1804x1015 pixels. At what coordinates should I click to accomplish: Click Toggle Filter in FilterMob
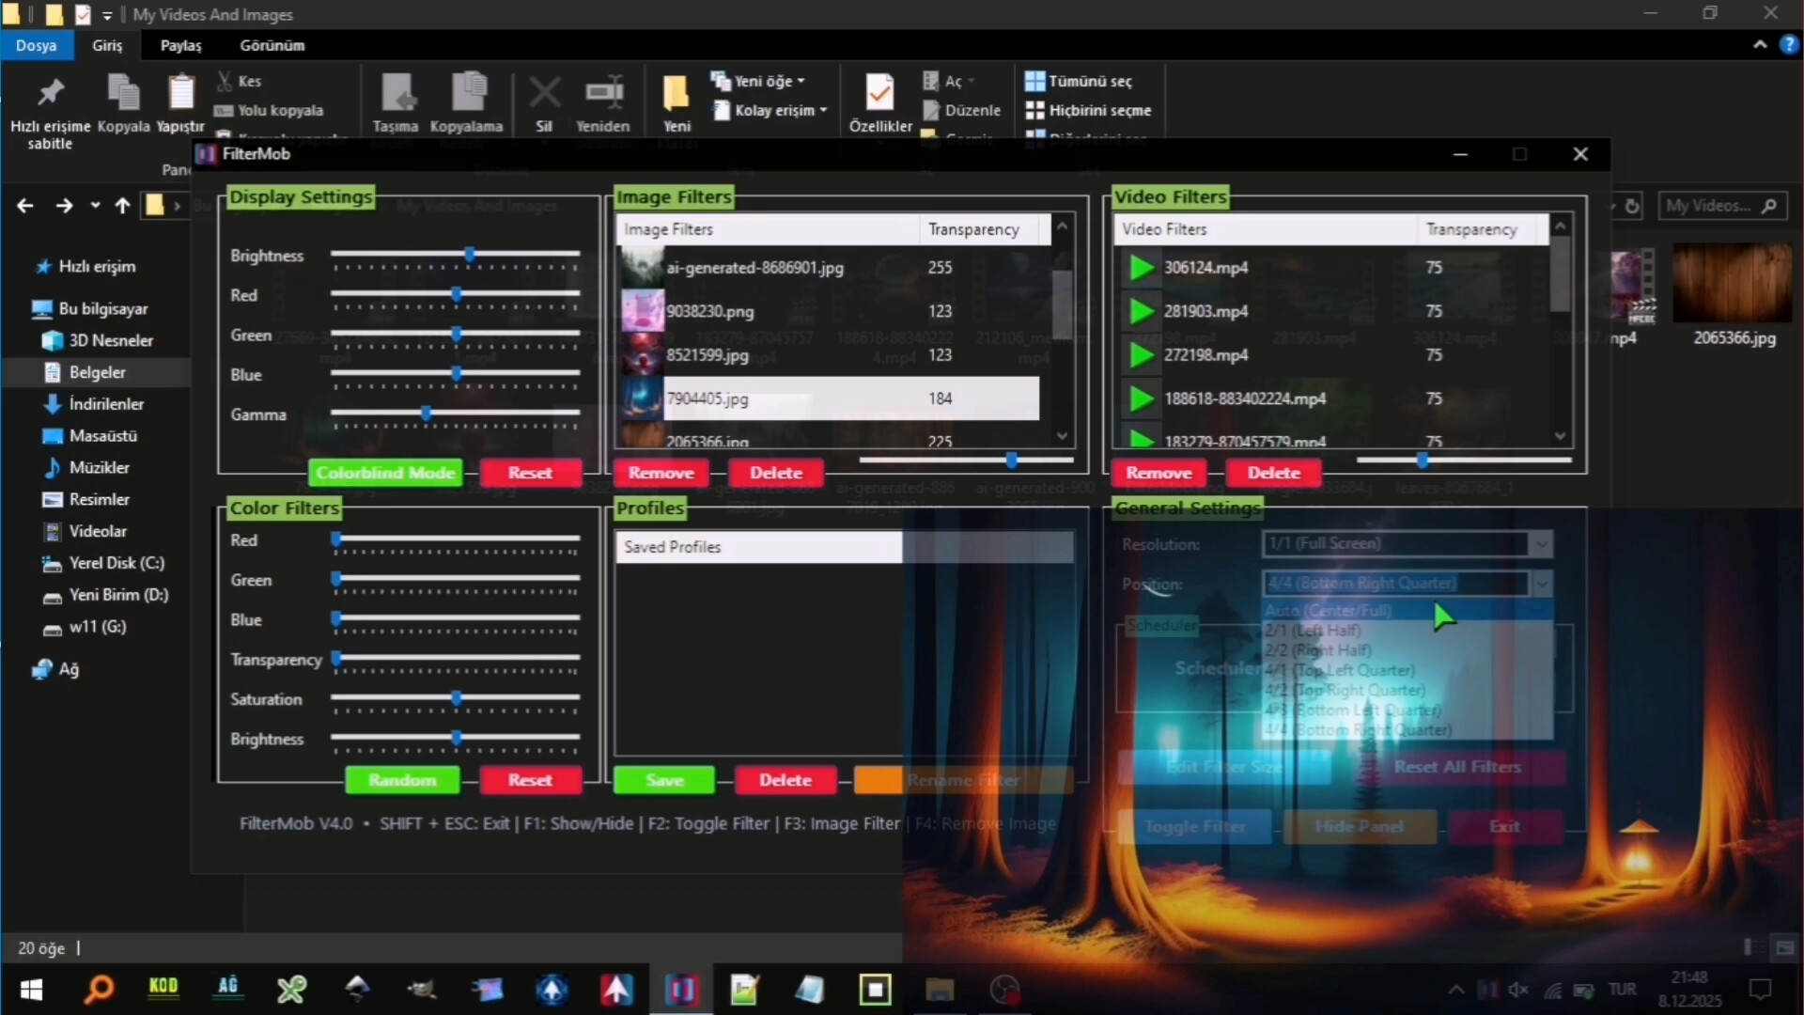(x=1194, y=827)
